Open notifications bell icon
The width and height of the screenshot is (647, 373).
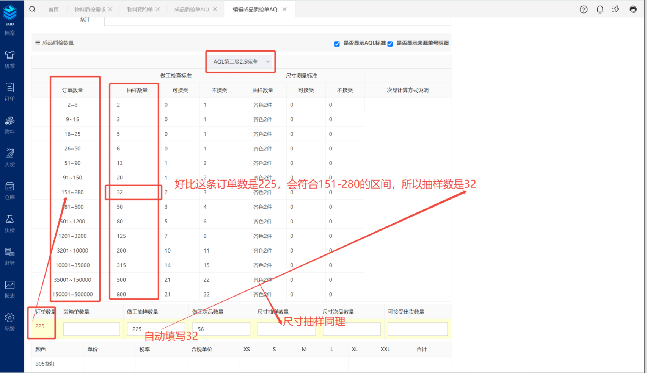600,9
